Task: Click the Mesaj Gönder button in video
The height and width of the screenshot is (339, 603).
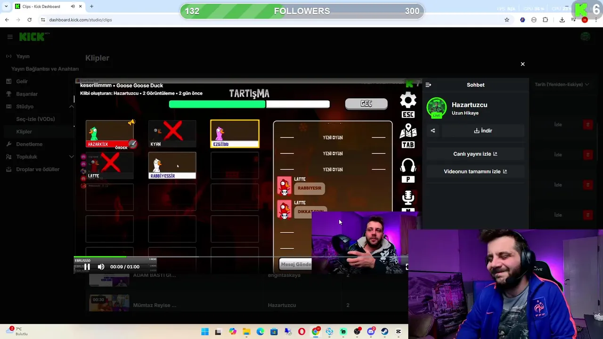Action: [295, 264]
